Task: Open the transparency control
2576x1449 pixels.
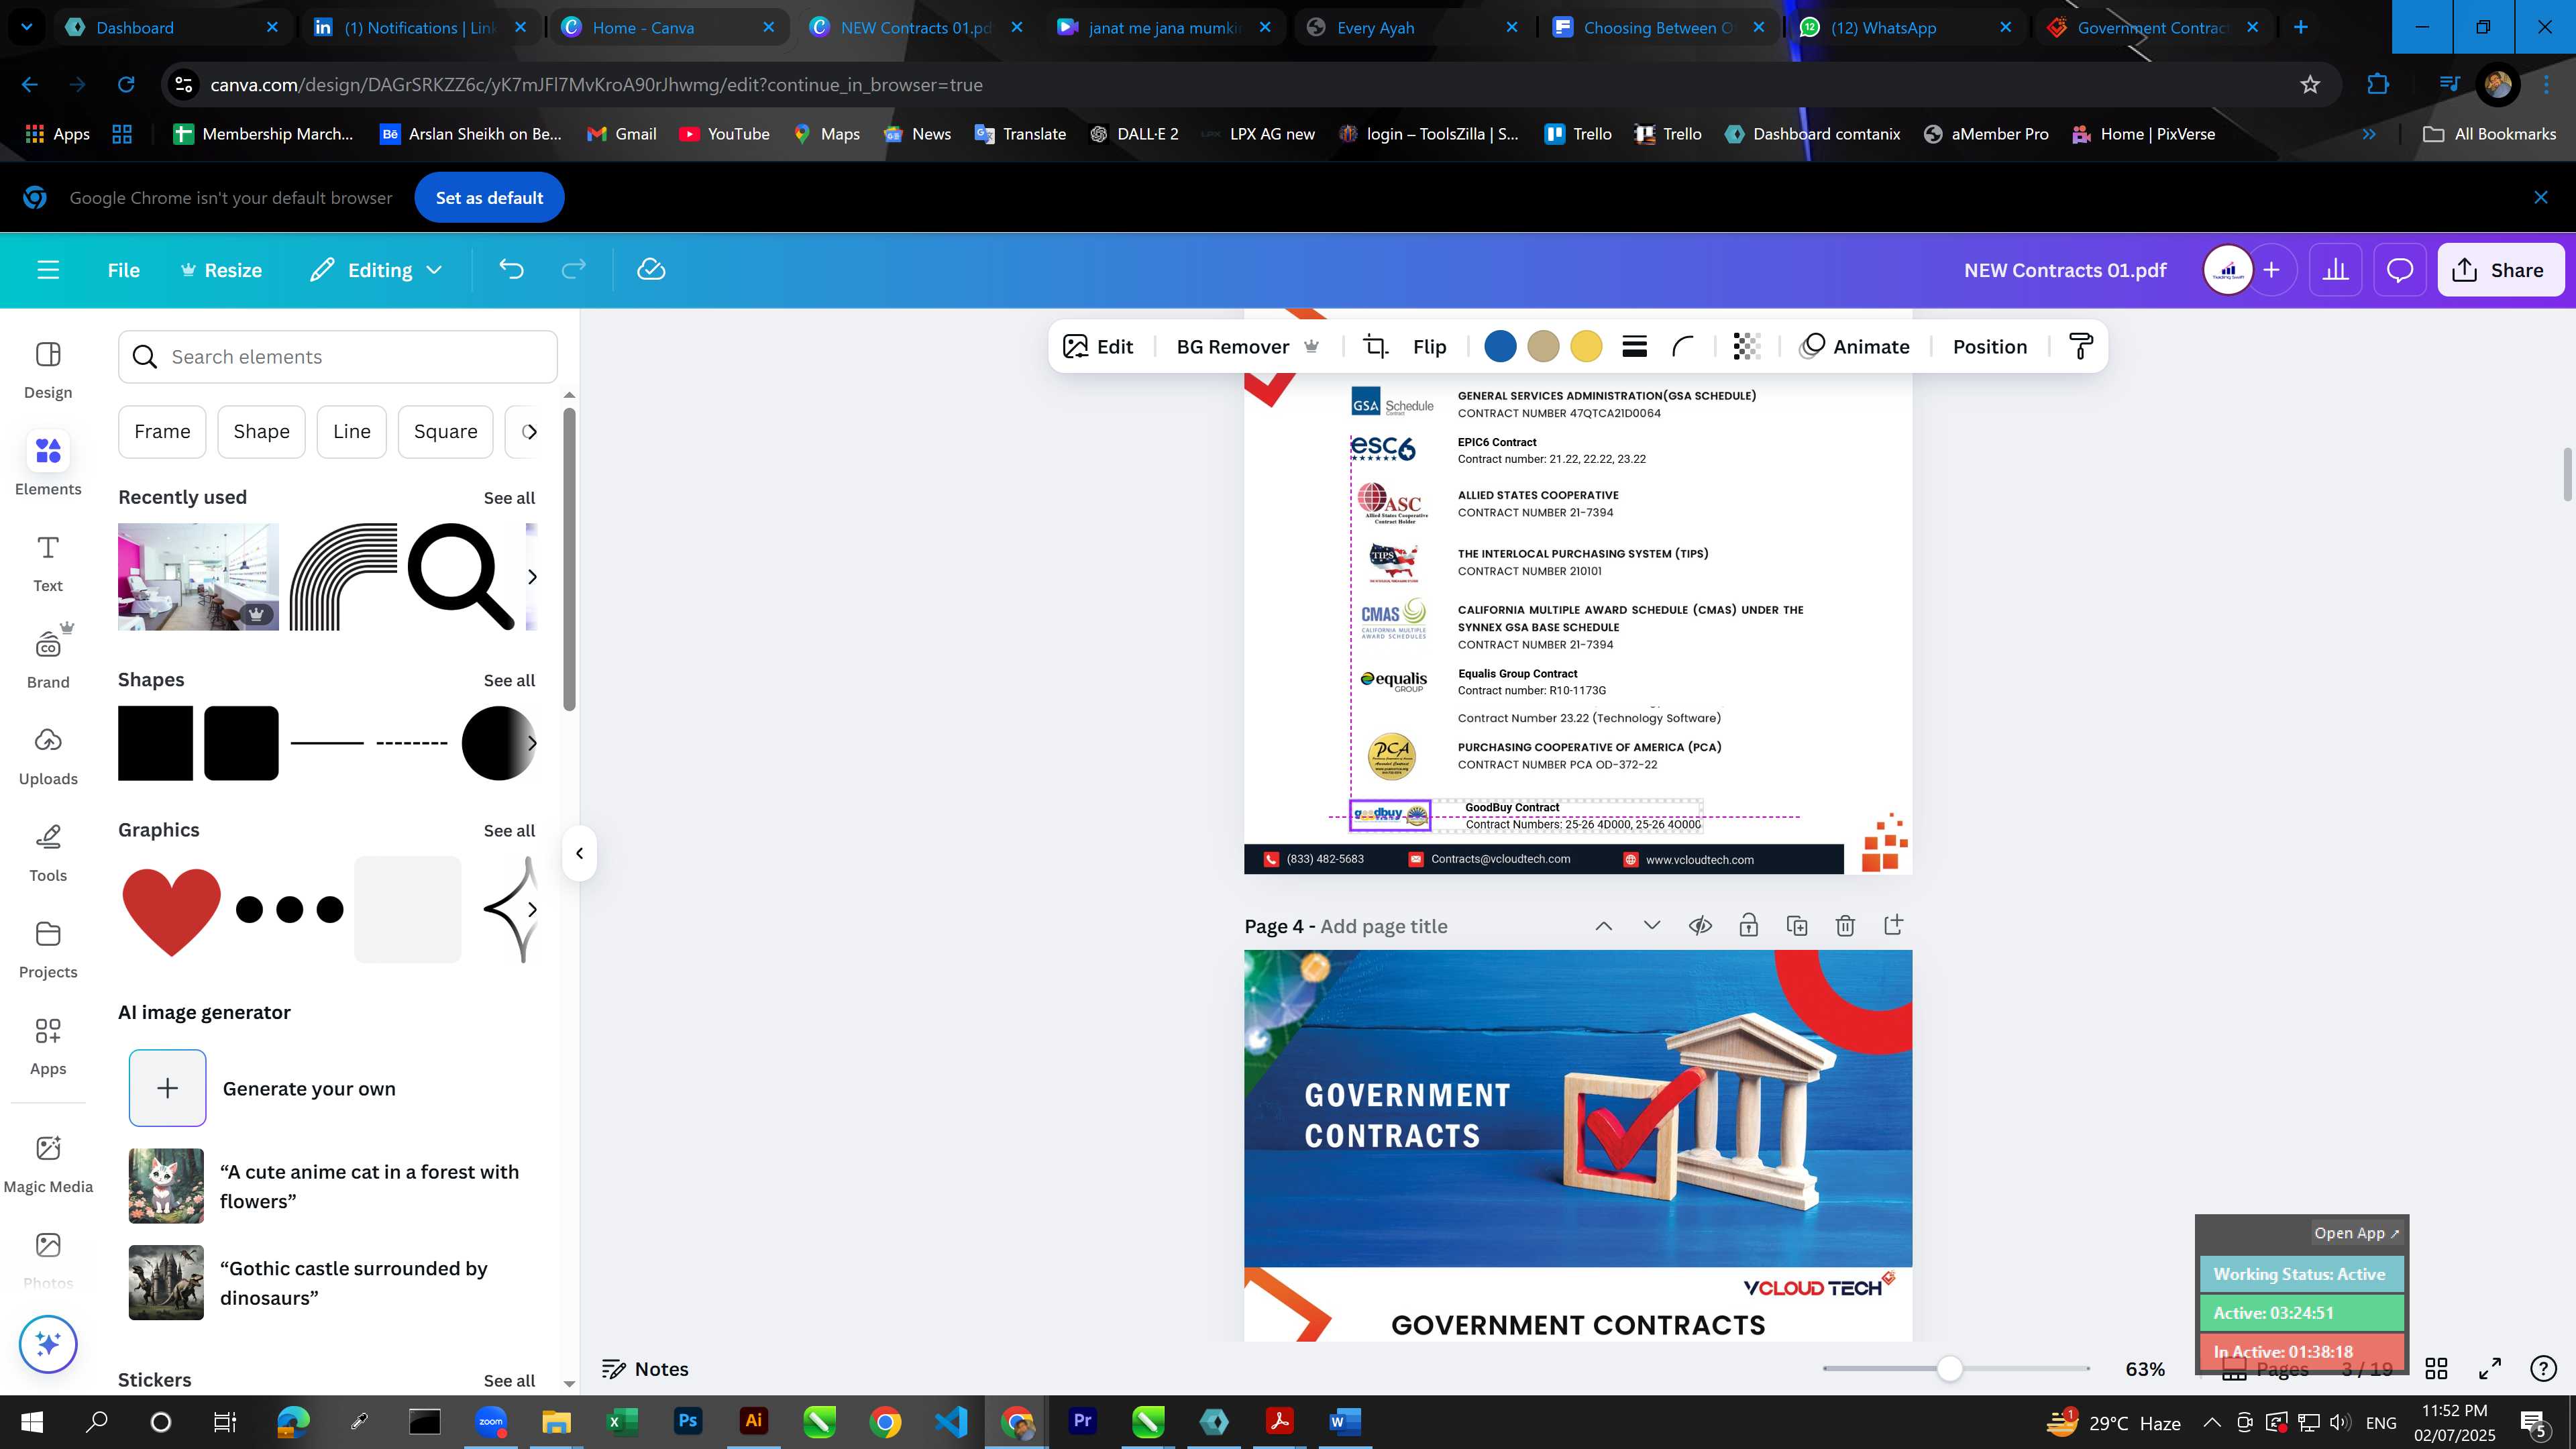Action: pyautogui.click(x=1746, y=347)
